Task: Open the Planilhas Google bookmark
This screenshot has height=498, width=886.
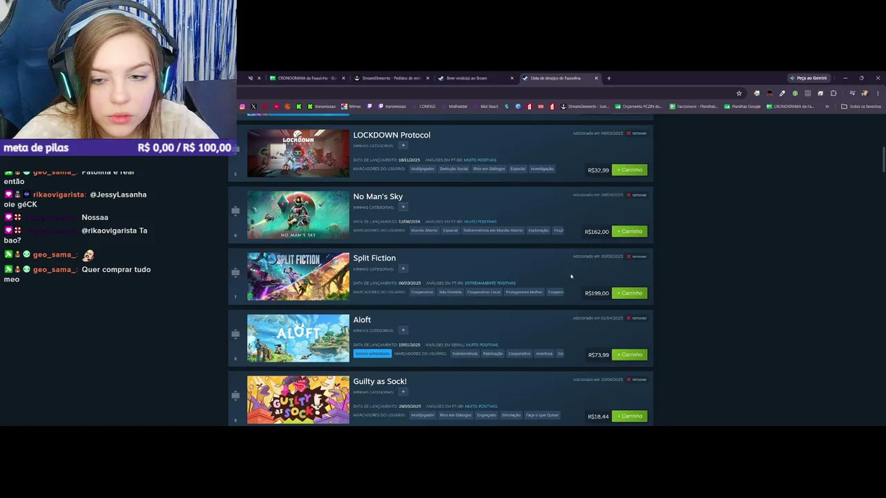Action: [742, 107]
